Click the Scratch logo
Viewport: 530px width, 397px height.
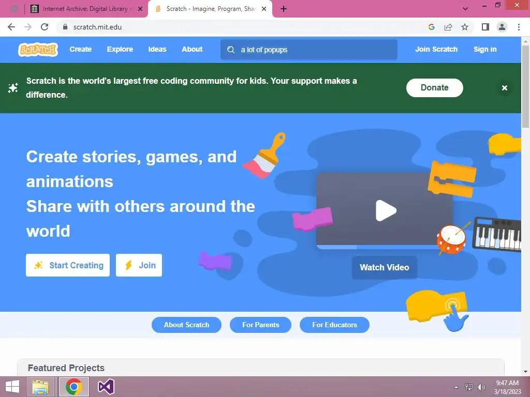pos(38,50)
